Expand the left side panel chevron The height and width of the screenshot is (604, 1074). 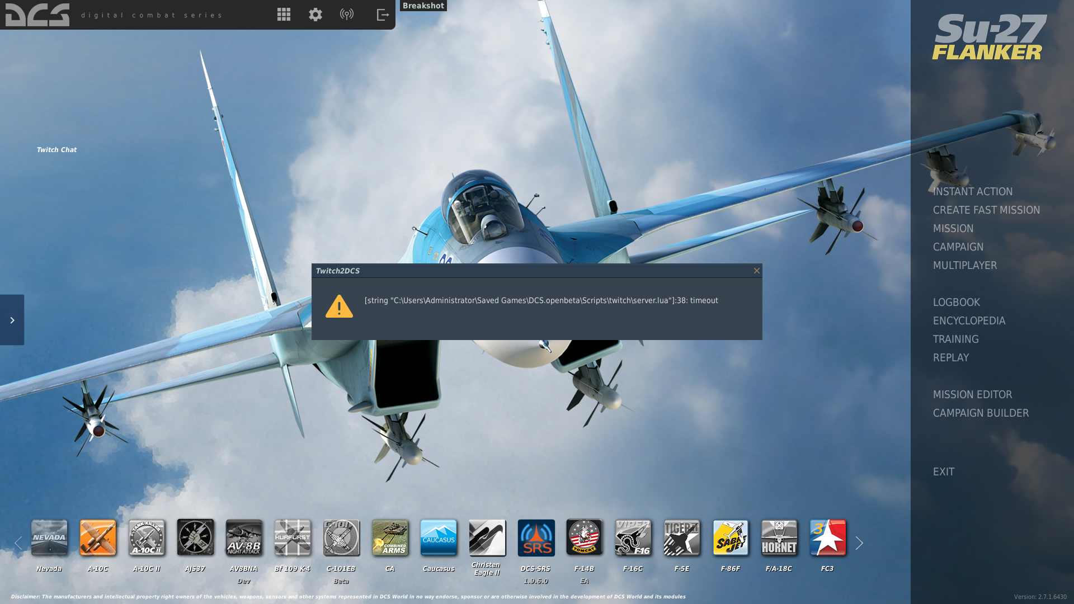[x=12, y=320]
